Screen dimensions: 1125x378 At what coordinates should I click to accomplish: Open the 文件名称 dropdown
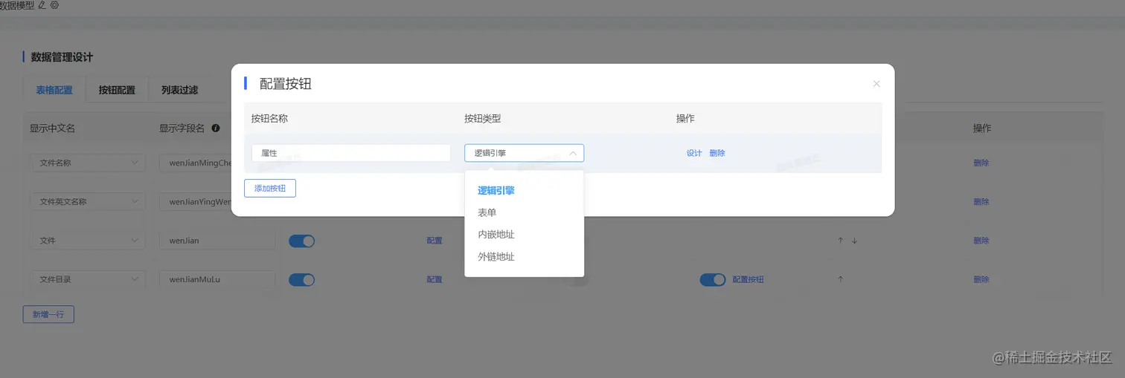coord(88,163)
